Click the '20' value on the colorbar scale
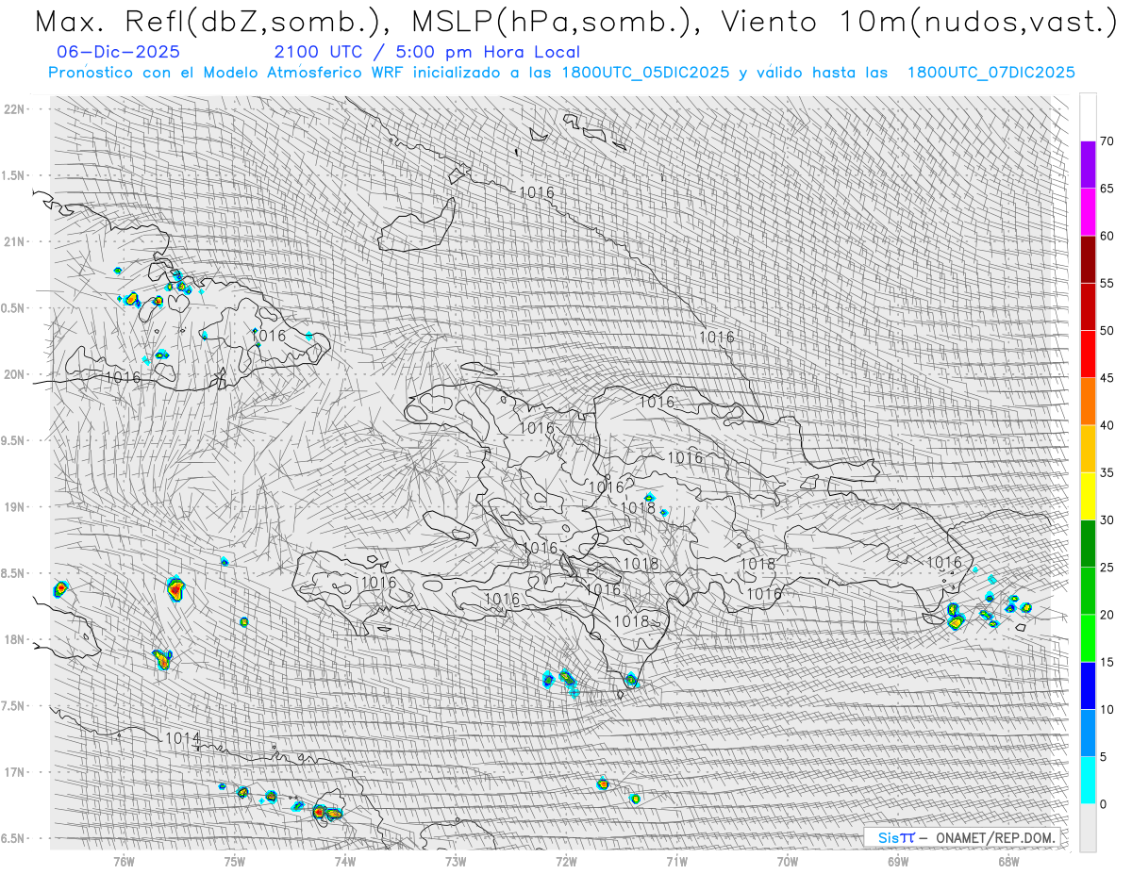This screenshot has width=1132, height=874. 1107,615
